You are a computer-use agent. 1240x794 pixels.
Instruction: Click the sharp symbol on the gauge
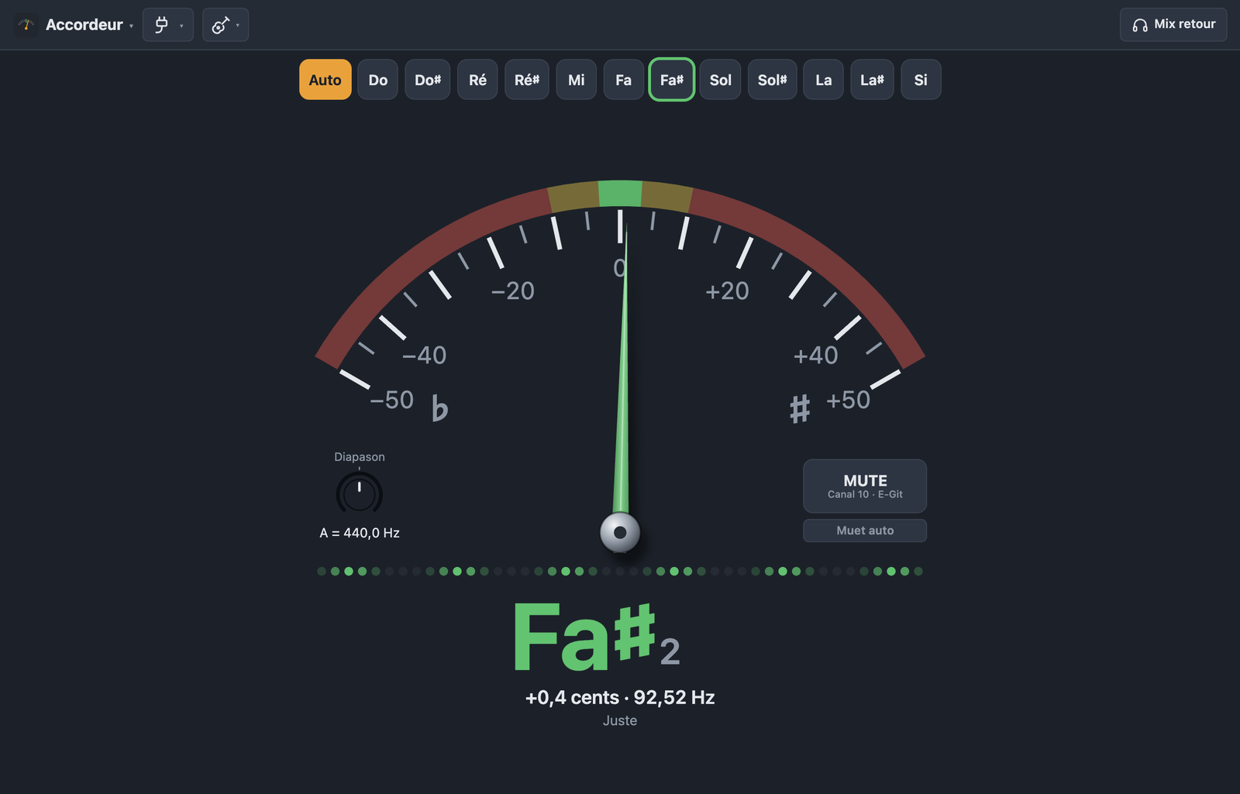point(800,408)
